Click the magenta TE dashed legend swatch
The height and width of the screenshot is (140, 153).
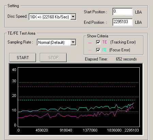pyautogui.click(x=90, y=43)
